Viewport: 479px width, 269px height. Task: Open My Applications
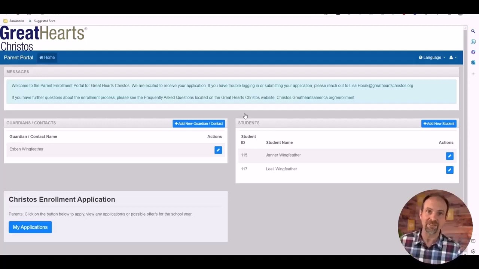click(x=30, y=227)
